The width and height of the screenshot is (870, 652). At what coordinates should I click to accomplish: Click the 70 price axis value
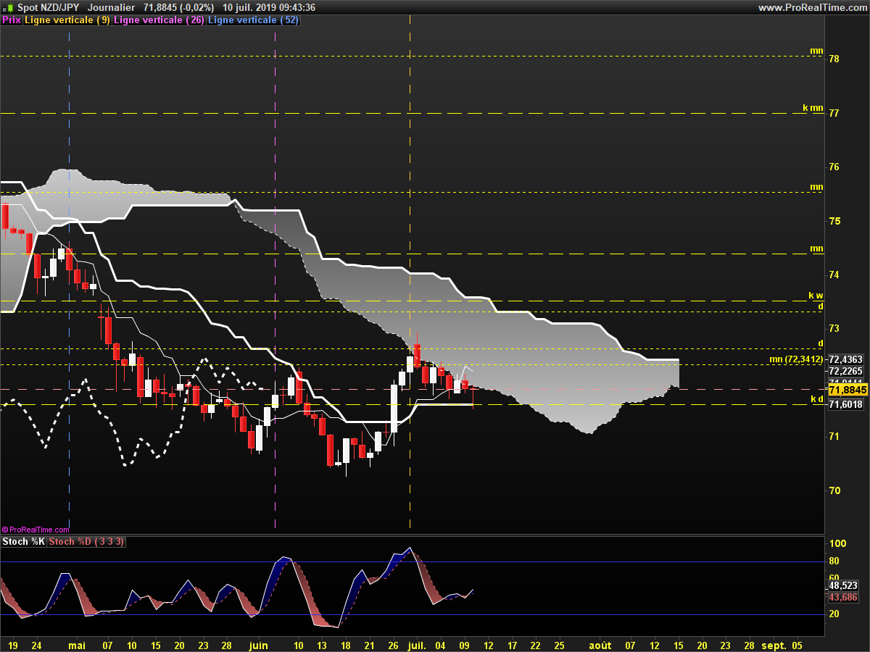point(834,490)
